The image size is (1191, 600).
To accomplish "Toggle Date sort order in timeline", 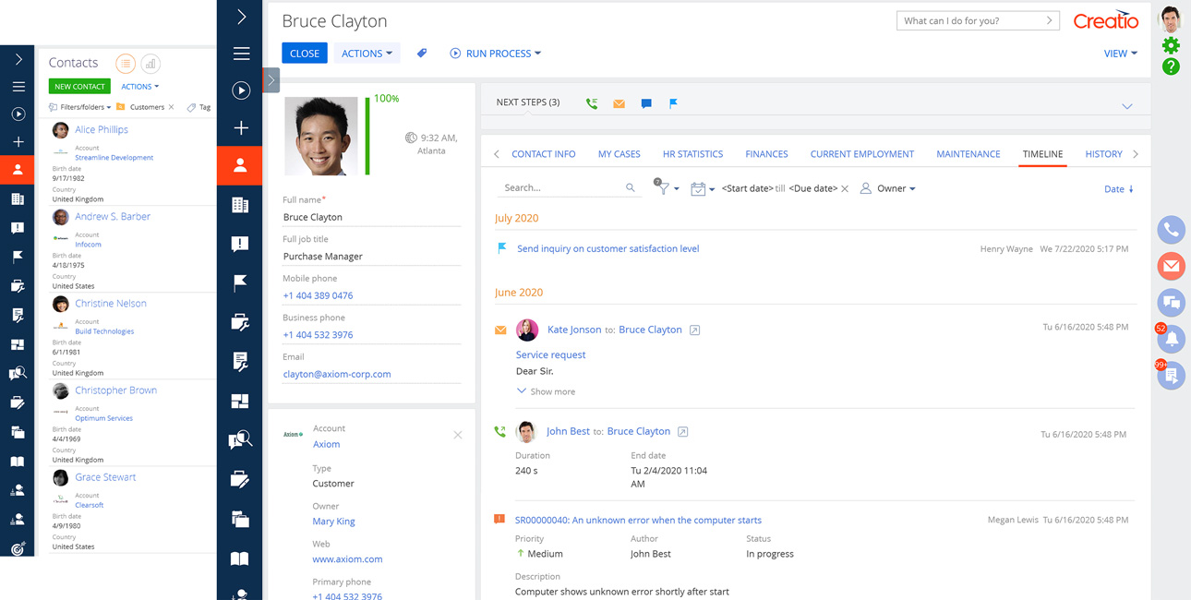I will coord(1118,189).
